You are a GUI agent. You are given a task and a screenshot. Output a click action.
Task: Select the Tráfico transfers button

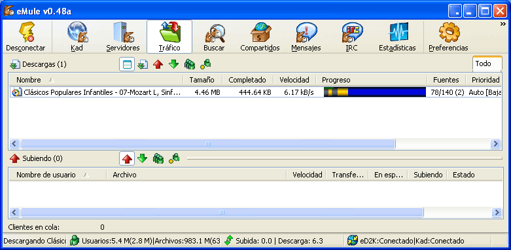169,37
